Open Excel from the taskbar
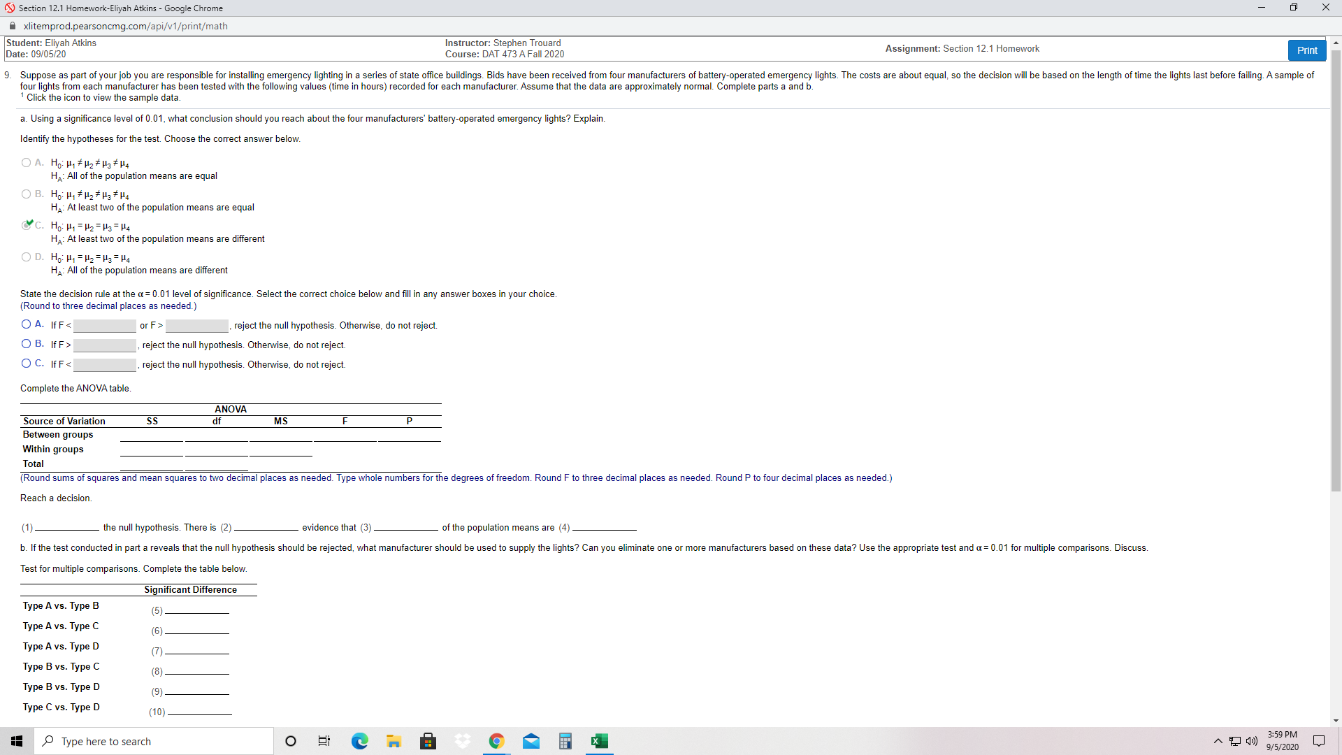This screenshot has width=1342, height=755. [599, 741]
